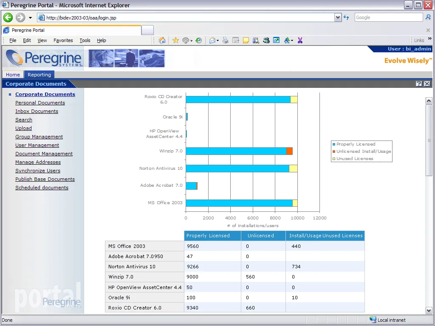Click the Google search magnifier icon
Image resolution: width=435 pixels, height=326 pixels.
click(x=428, y=17)
